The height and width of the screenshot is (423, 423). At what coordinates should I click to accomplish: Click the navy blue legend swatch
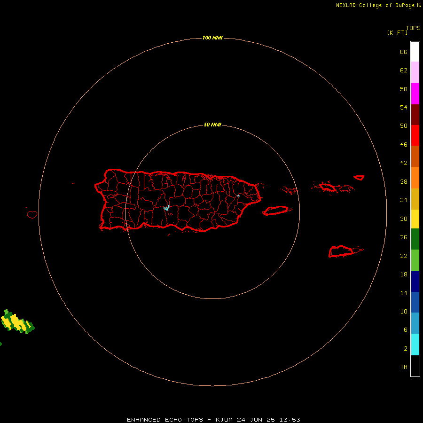tap(415, 282)
